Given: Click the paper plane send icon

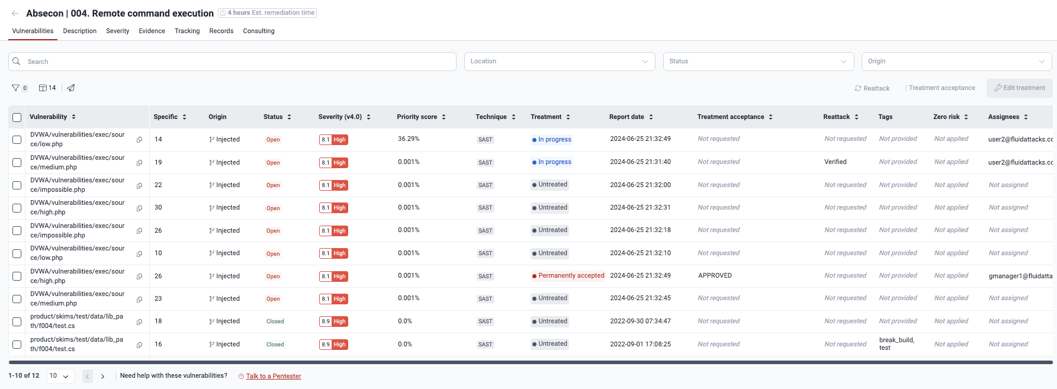Looking at the screenshot, I should click(71, 88).
